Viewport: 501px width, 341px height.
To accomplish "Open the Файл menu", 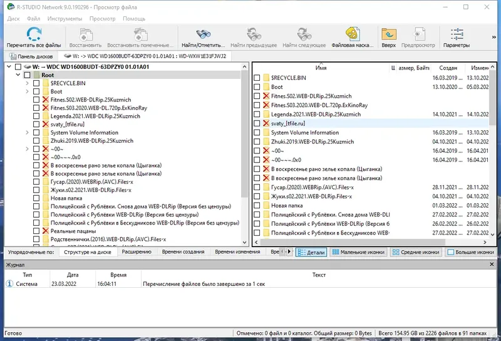I will coord(34,19).
